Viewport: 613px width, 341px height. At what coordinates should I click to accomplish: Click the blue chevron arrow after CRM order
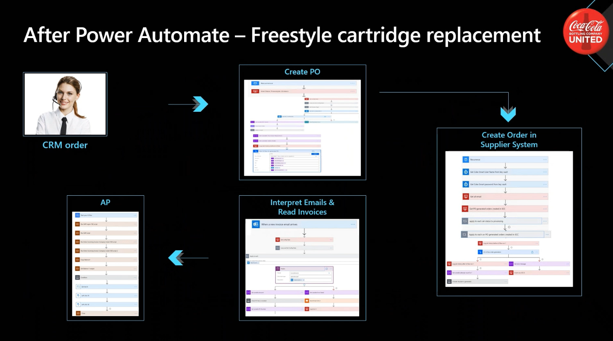pyautogui.click(x=200, y=104)
